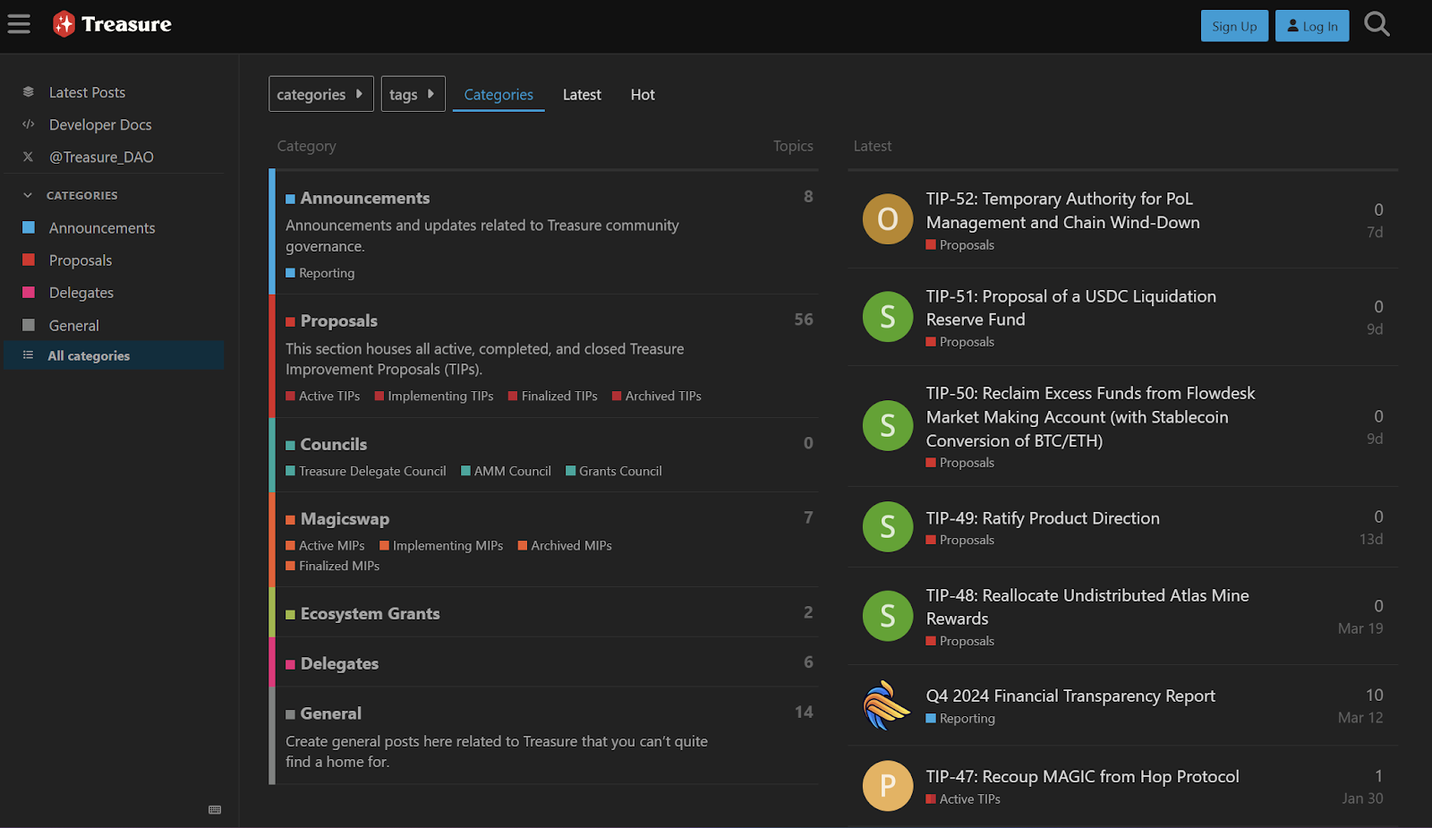The height and width of the screenshot is (828, 1432).
Task: Open avatar S on TIP-50 topic
Action: click(888, 425)
